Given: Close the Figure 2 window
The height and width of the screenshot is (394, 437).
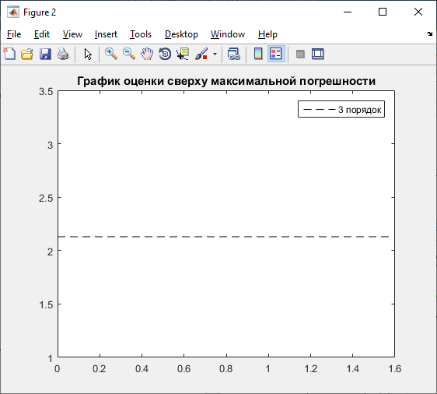Looking at the screenshot, I should tap(418, 12).
